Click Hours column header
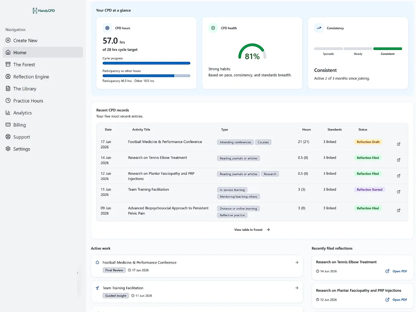 (306, 130)
